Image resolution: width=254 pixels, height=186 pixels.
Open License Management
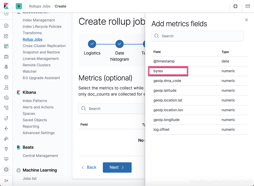(41, 59)
